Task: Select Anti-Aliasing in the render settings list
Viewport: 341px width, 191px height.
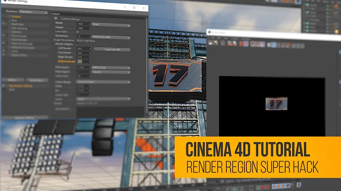Action: click(19, 28)
